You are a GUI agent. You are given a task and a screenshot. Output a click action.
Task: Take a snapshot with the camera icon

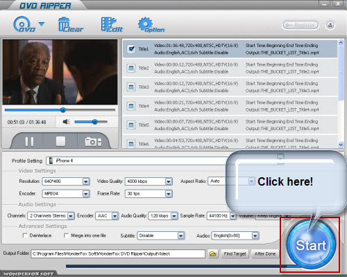click(93, 142)
